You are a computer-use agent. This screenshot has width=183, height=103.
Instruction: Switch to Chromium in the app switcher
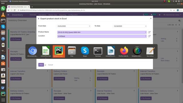click(33, 51)
